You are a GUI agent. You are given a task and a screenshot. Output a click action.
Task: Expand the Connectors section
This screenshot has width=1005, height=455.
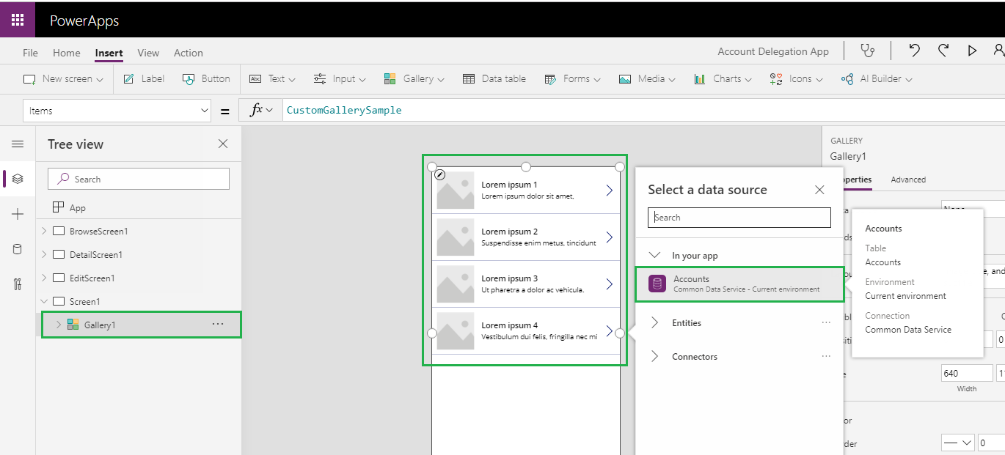click(x=655, y=356)
